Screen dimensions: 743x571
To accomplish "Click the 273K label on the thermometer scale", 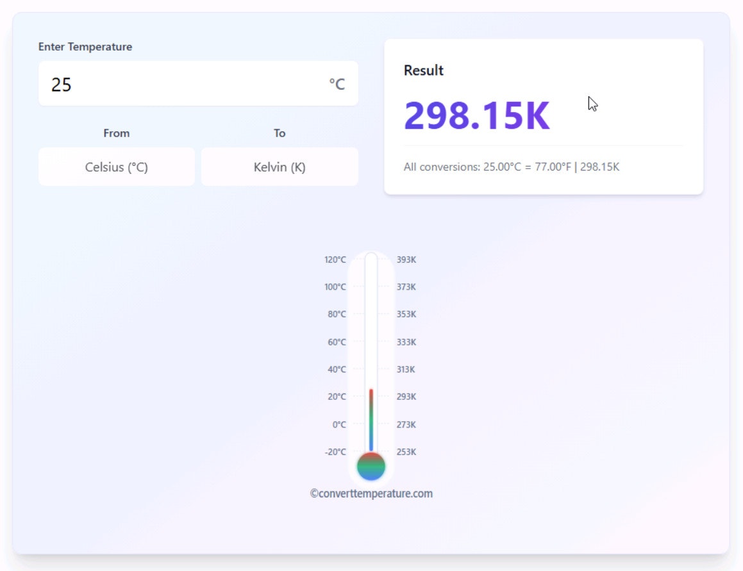I will 406,424.
